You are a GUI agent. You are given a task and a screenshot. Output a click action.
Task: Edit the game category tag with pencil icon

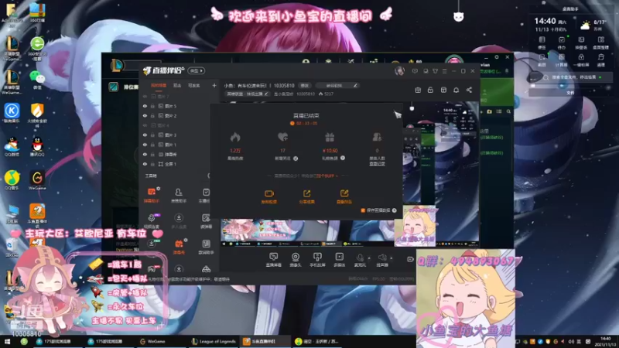coord(247,94)
